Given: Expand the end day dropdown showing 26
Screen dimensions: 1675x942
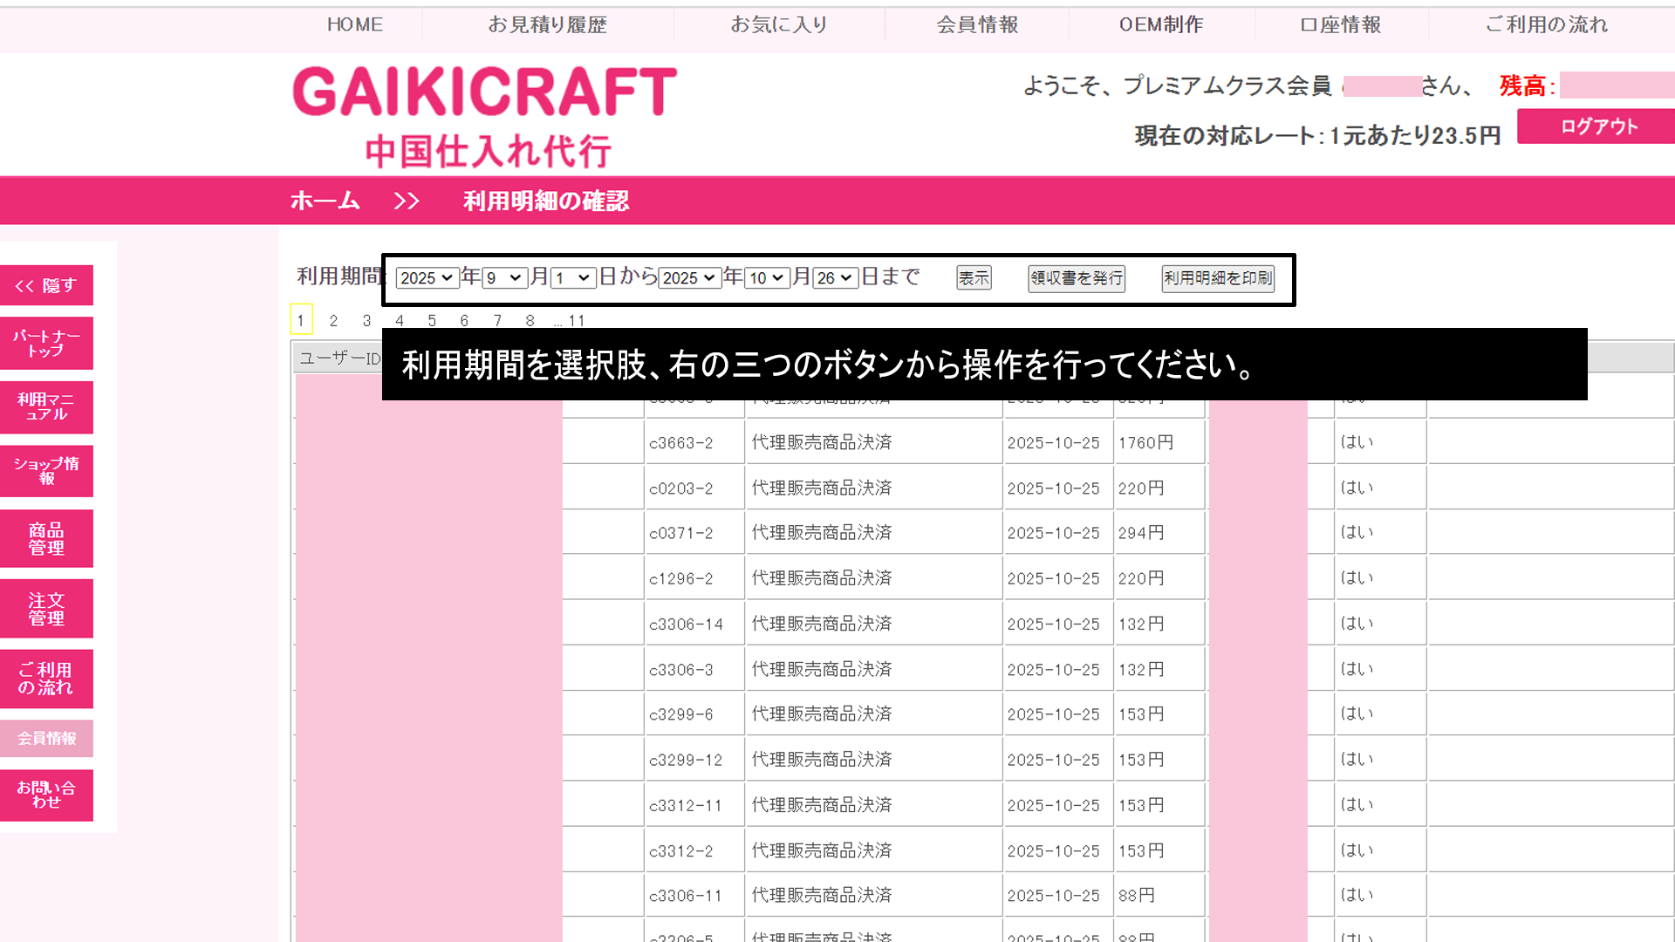Looking at the screenshot, I should coord(835,277).
